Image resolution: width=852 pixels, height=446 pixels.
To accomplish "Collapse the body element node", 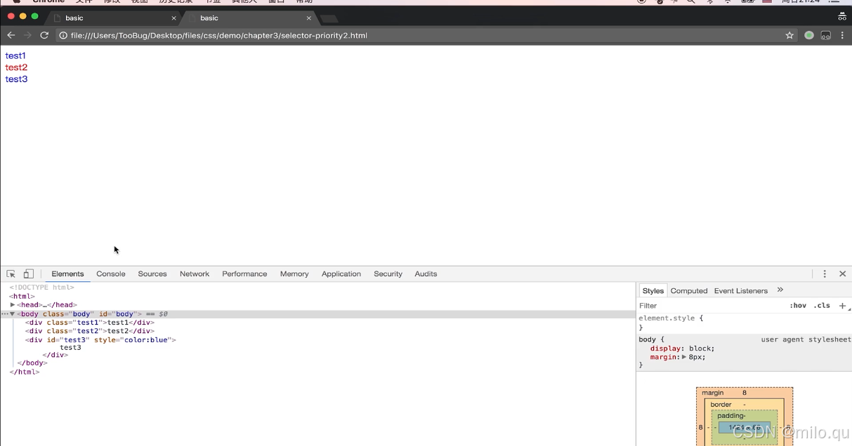I will (x=13, y=314).
